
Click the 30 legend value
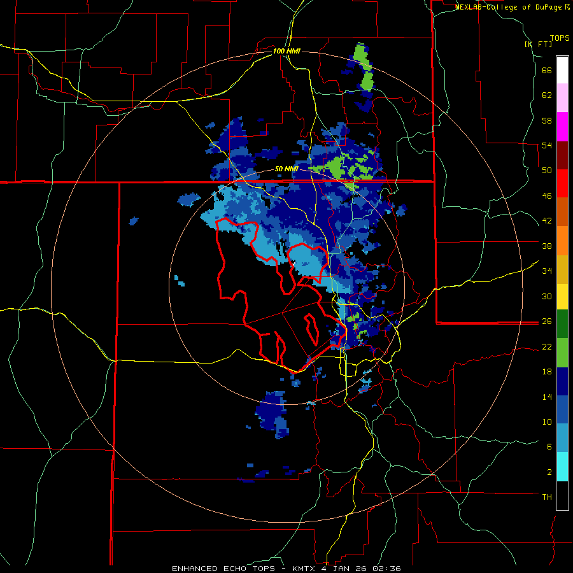click(547, 296)
